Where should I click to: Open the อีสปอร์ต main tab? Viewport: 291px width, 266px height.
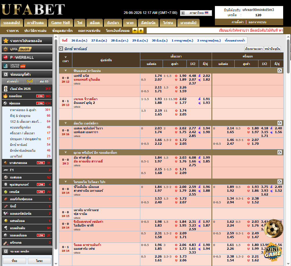point(148,23)
